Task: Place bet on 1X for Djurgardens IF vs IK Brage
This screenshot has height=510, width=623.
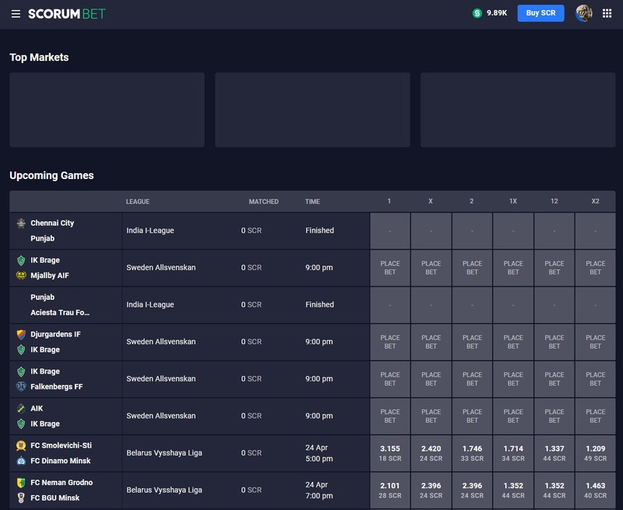Action: click(x=513, y=342)
